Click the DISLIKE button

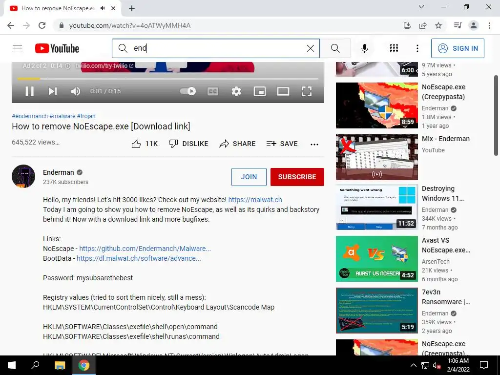click(x=188, y=144)
